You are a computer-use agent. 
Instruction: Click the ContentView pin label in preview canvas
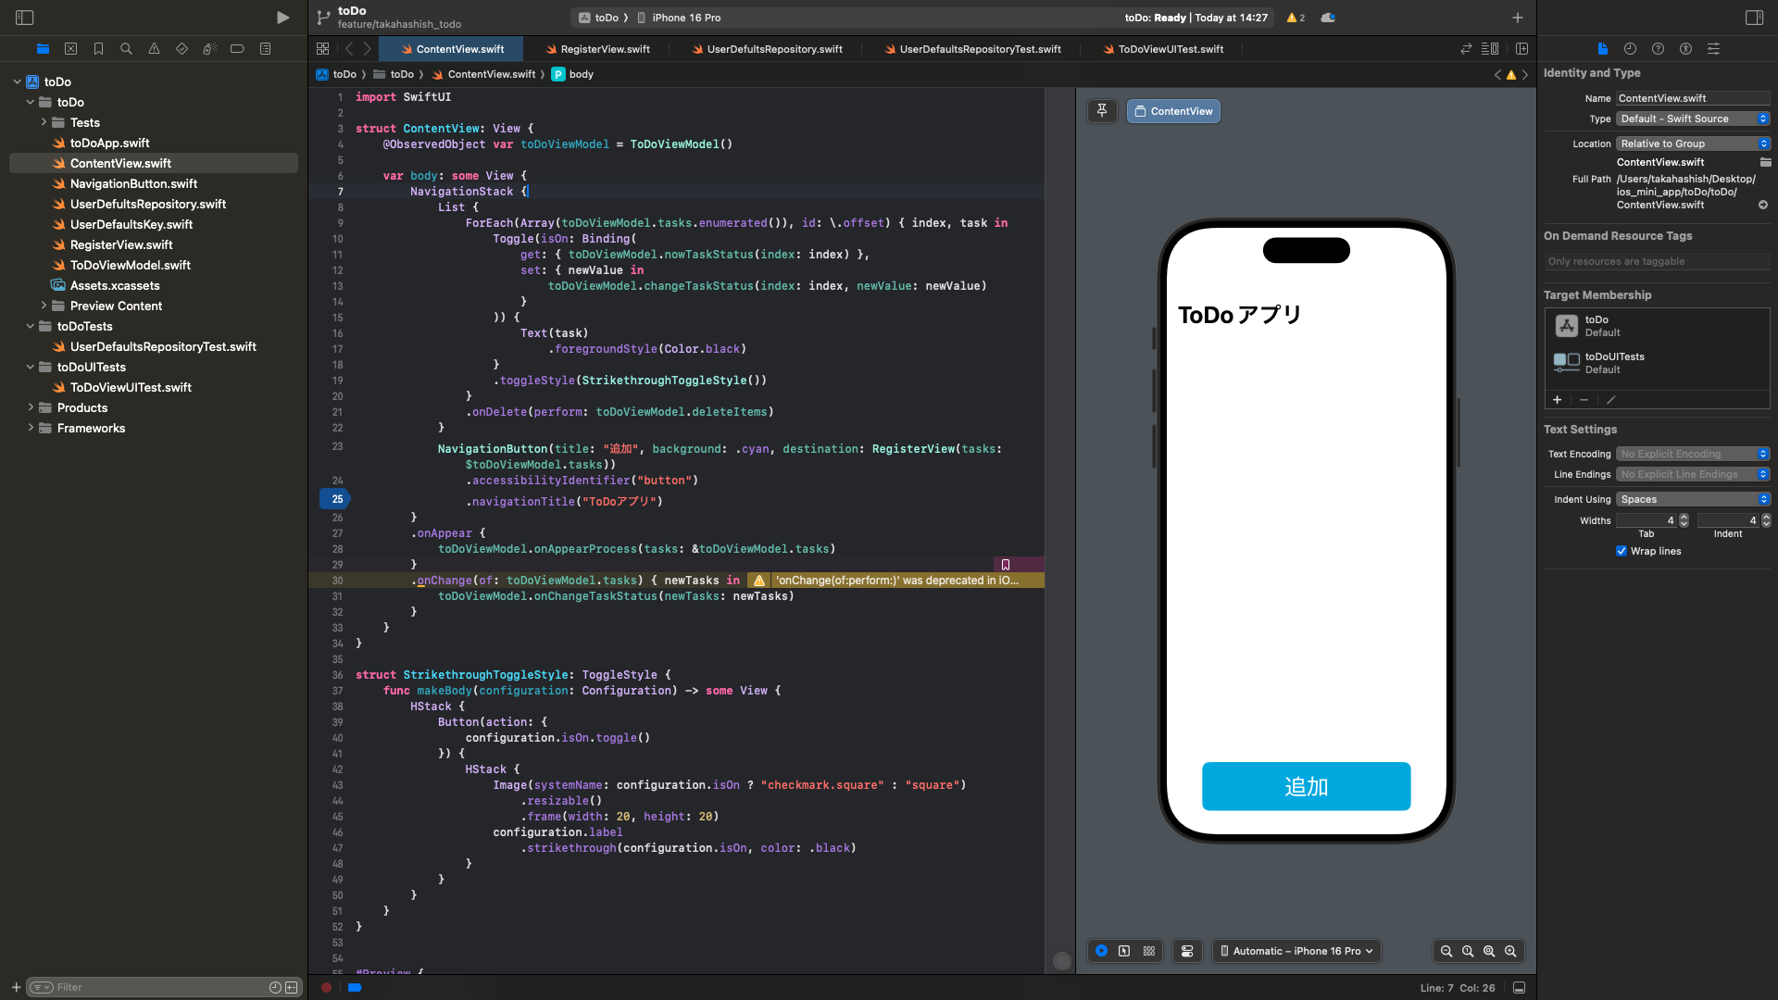(1172, 110)
